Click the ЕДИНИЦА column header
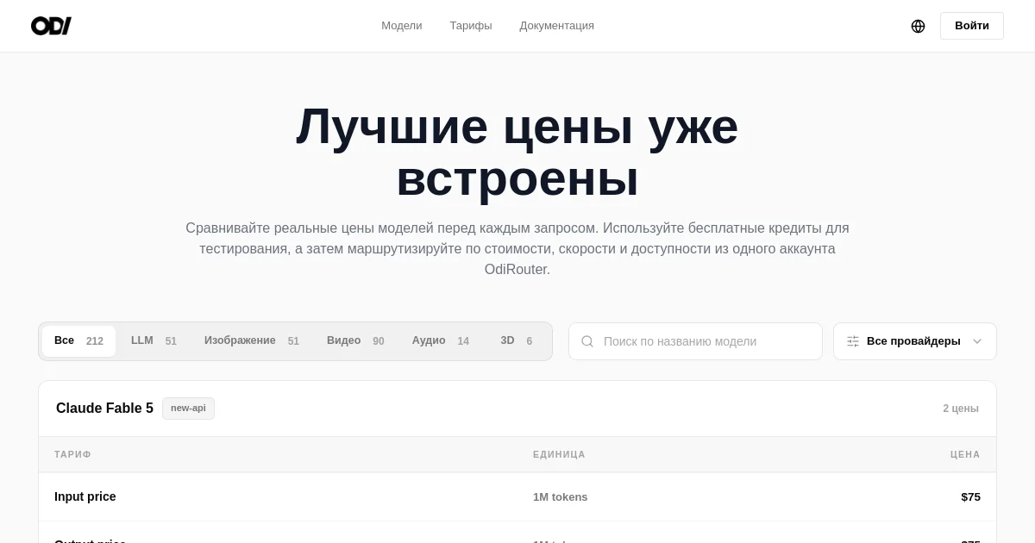This screenshot has height=543, width=1035. pos(559,454)
